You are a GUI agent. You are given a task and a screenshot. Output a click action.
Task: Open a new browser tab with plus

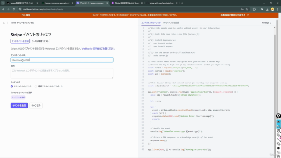(182, 3)
